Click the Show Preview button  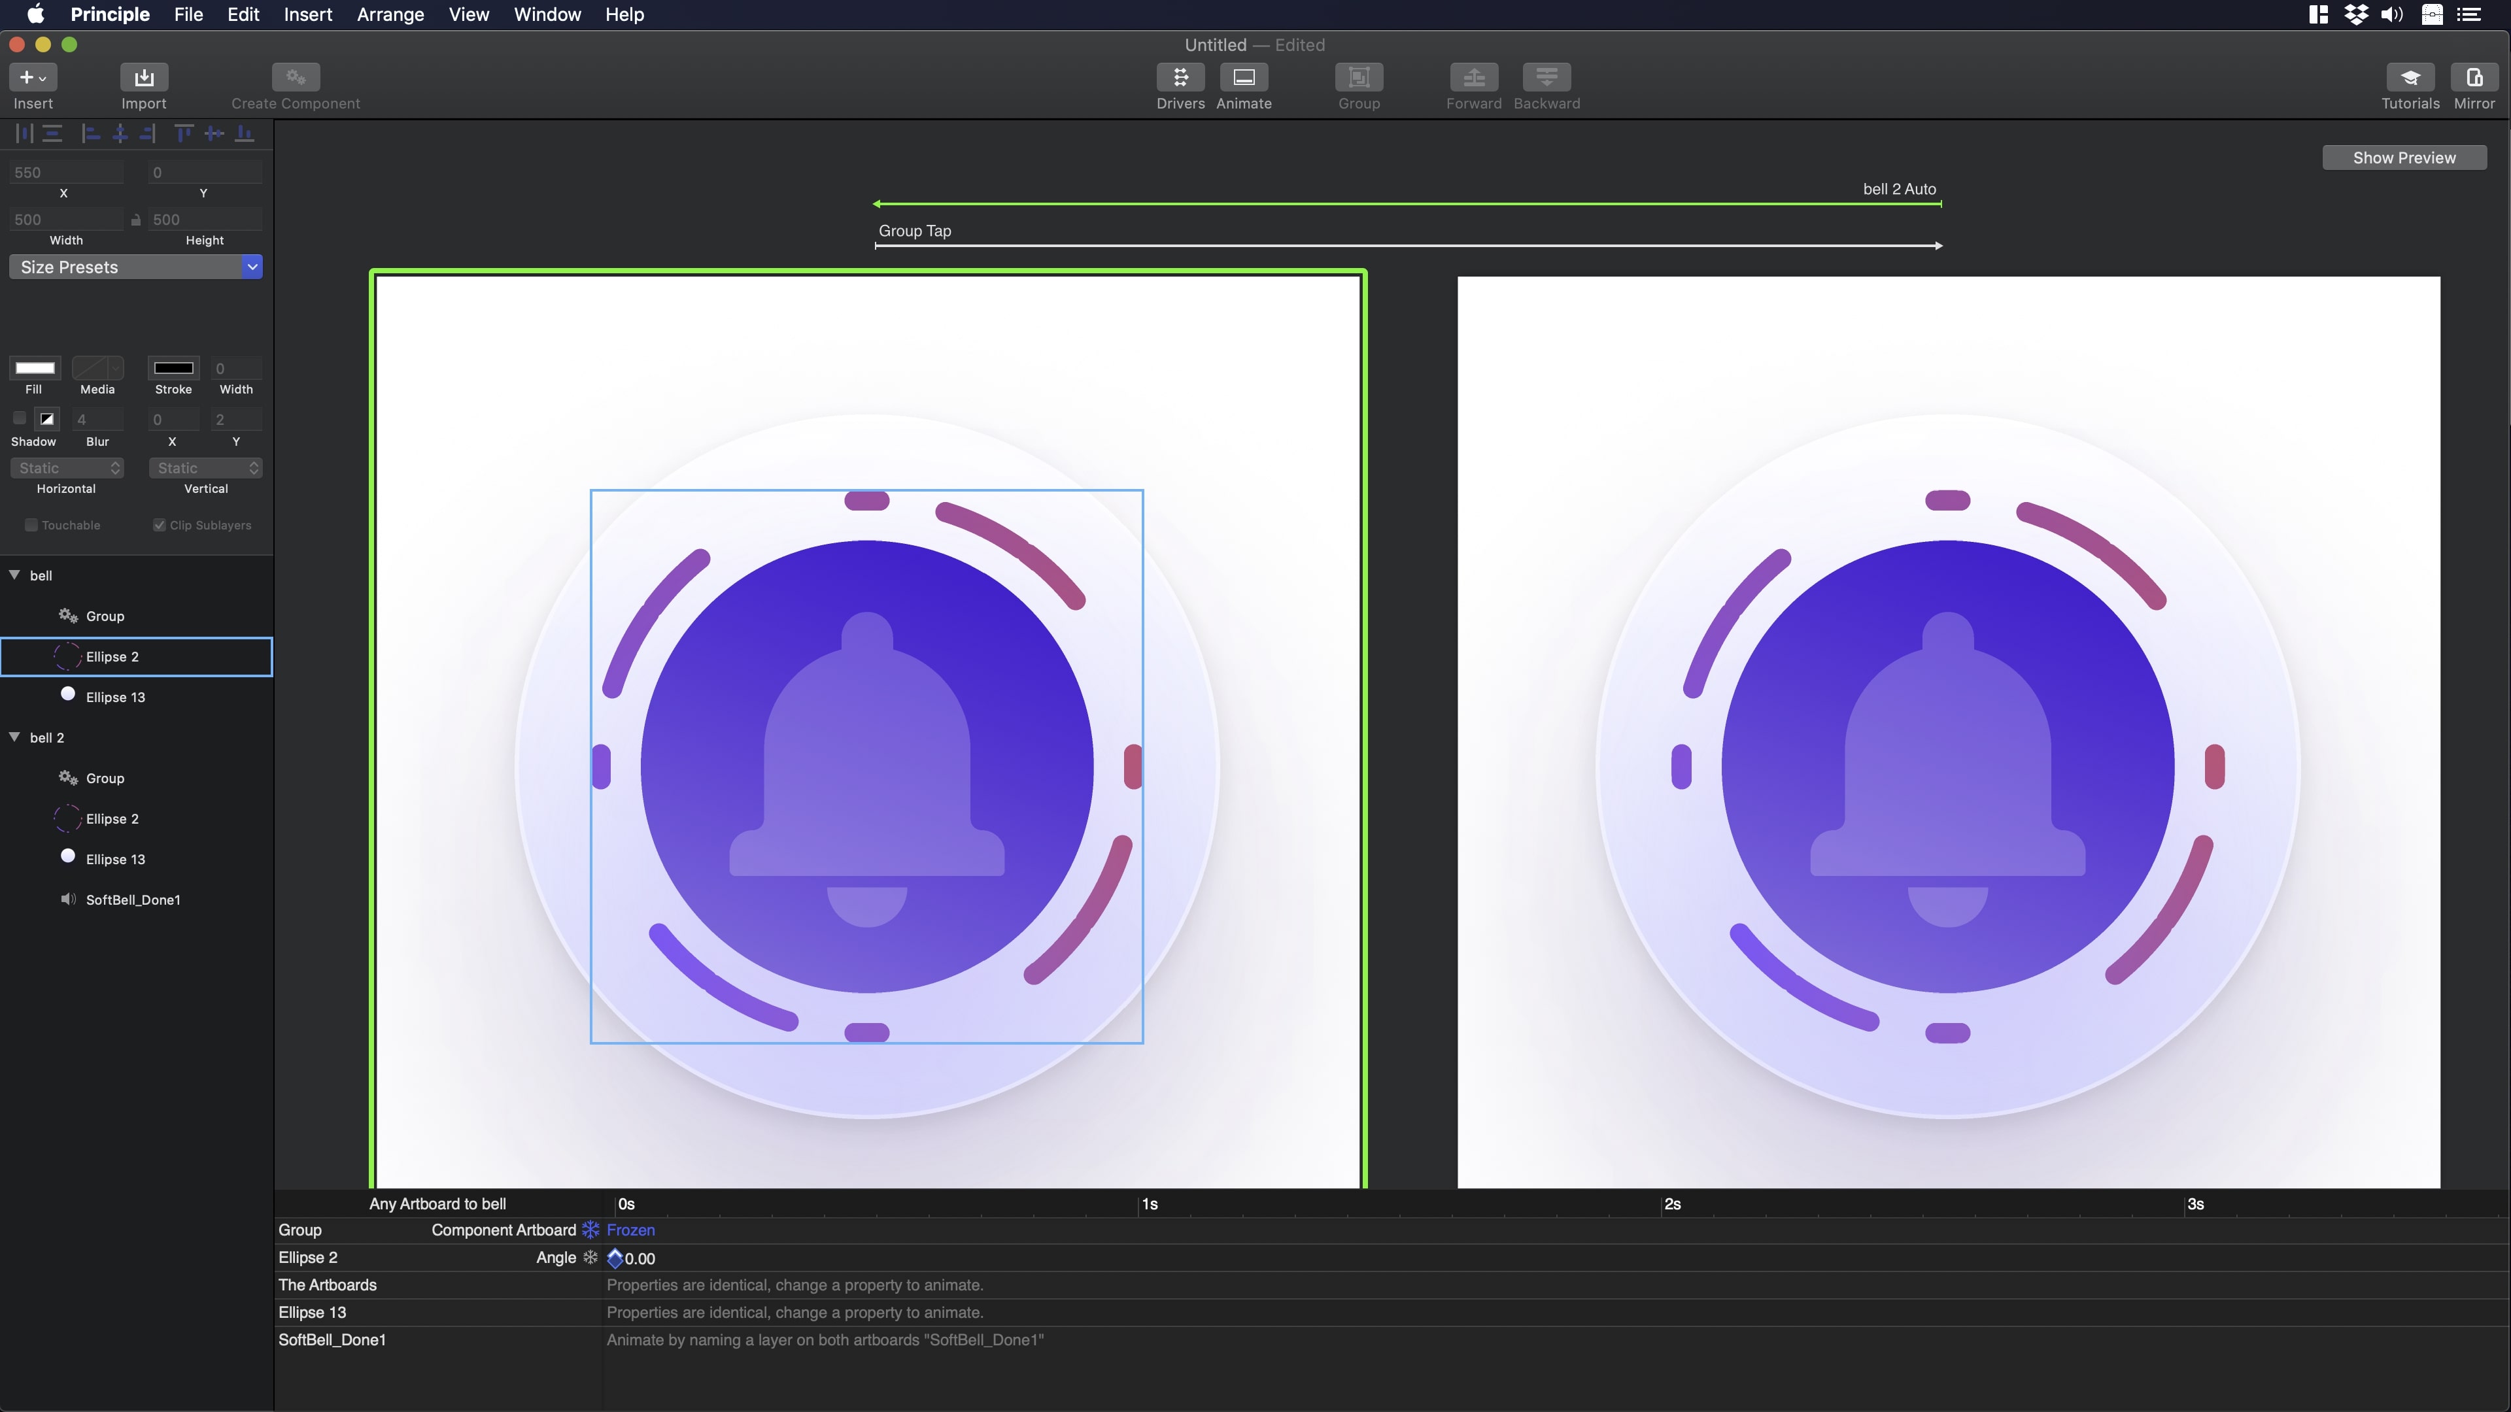click(2404, 158)
